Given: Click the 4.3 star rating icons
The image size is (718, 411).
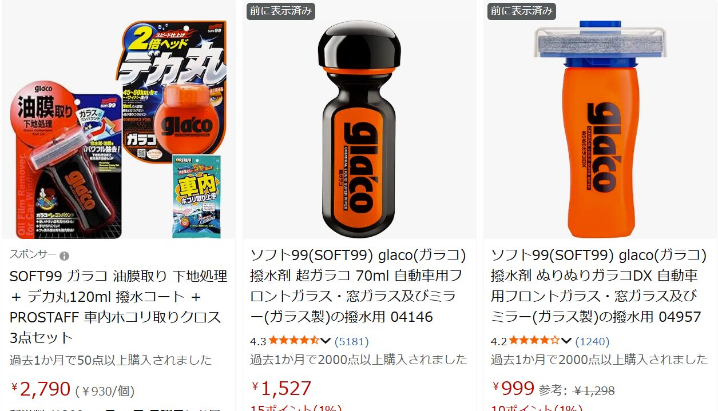Looking at the screenshot, I should (294, 341).
